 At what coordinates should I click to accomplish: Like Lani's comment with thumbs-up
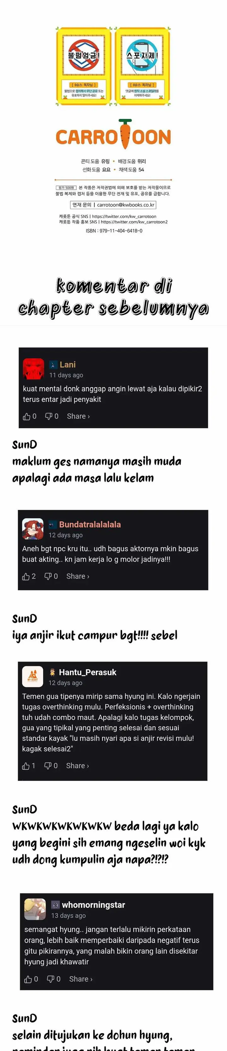(x=27, y=416)
